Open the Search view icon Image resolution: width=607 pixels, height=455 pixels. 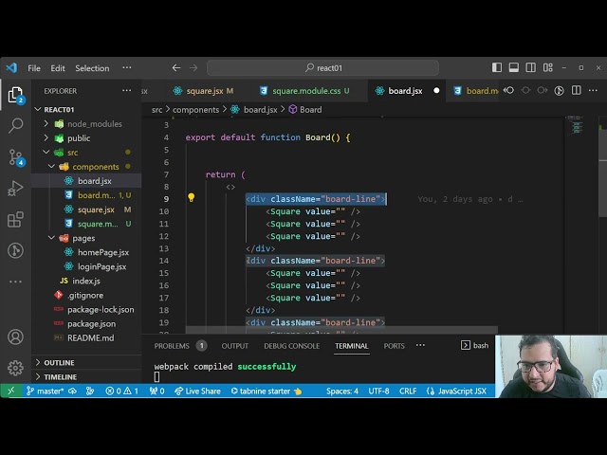[15, 125]
